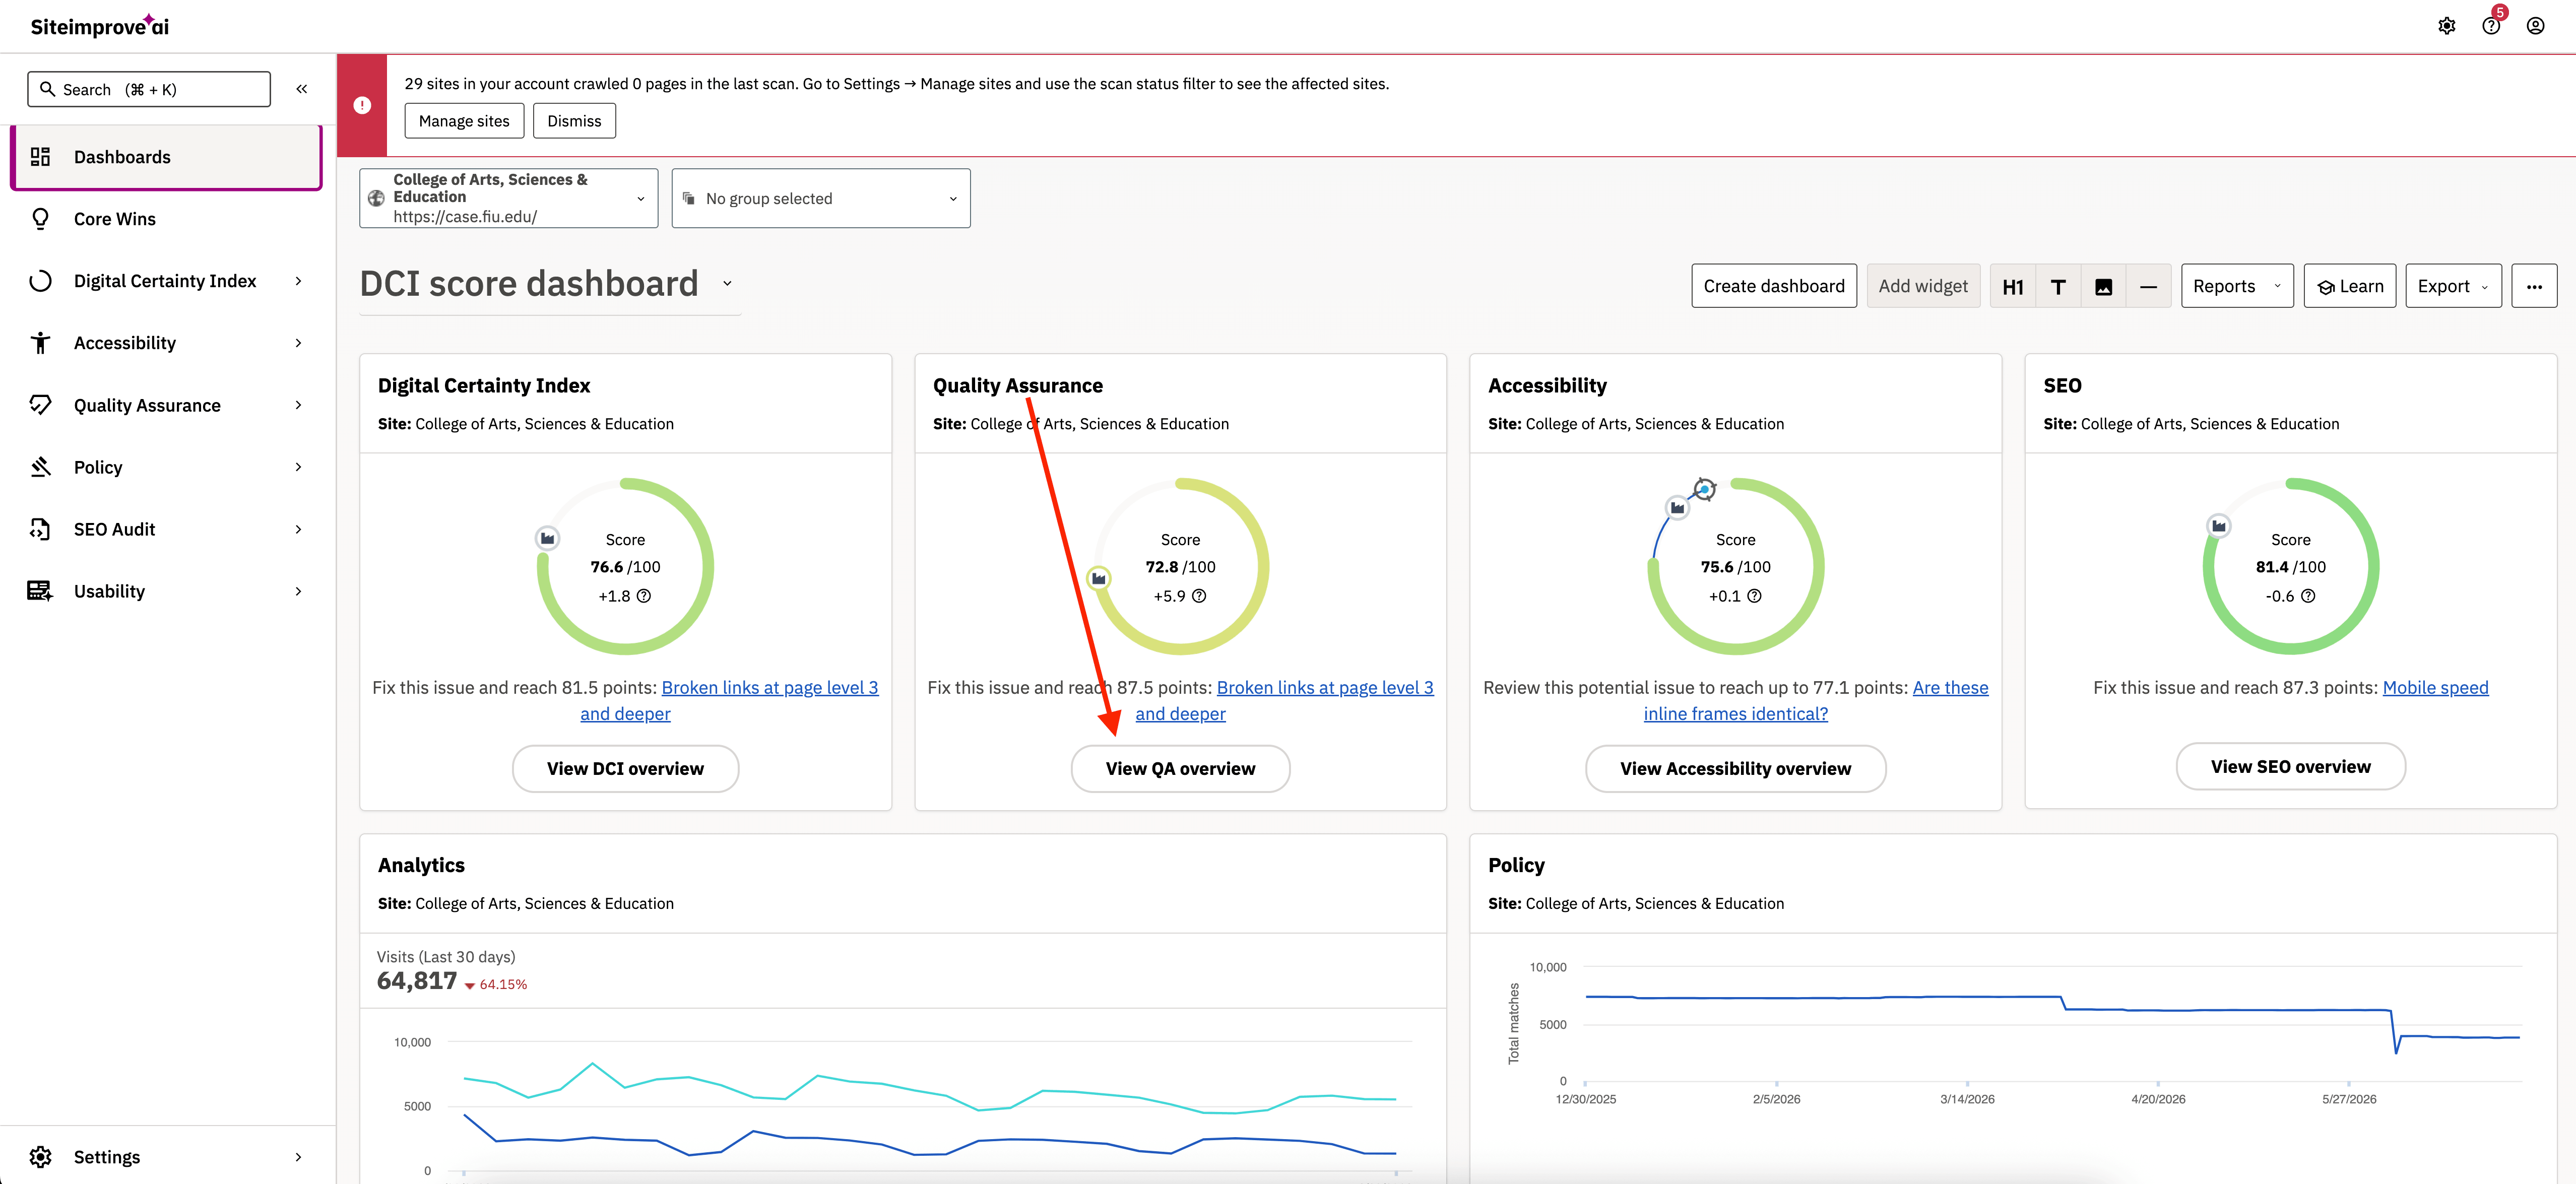Screen dimensions: 2576x1184
Task: Click industry benchmark marker on Accessibility gauge
Action: [1677, 508]
